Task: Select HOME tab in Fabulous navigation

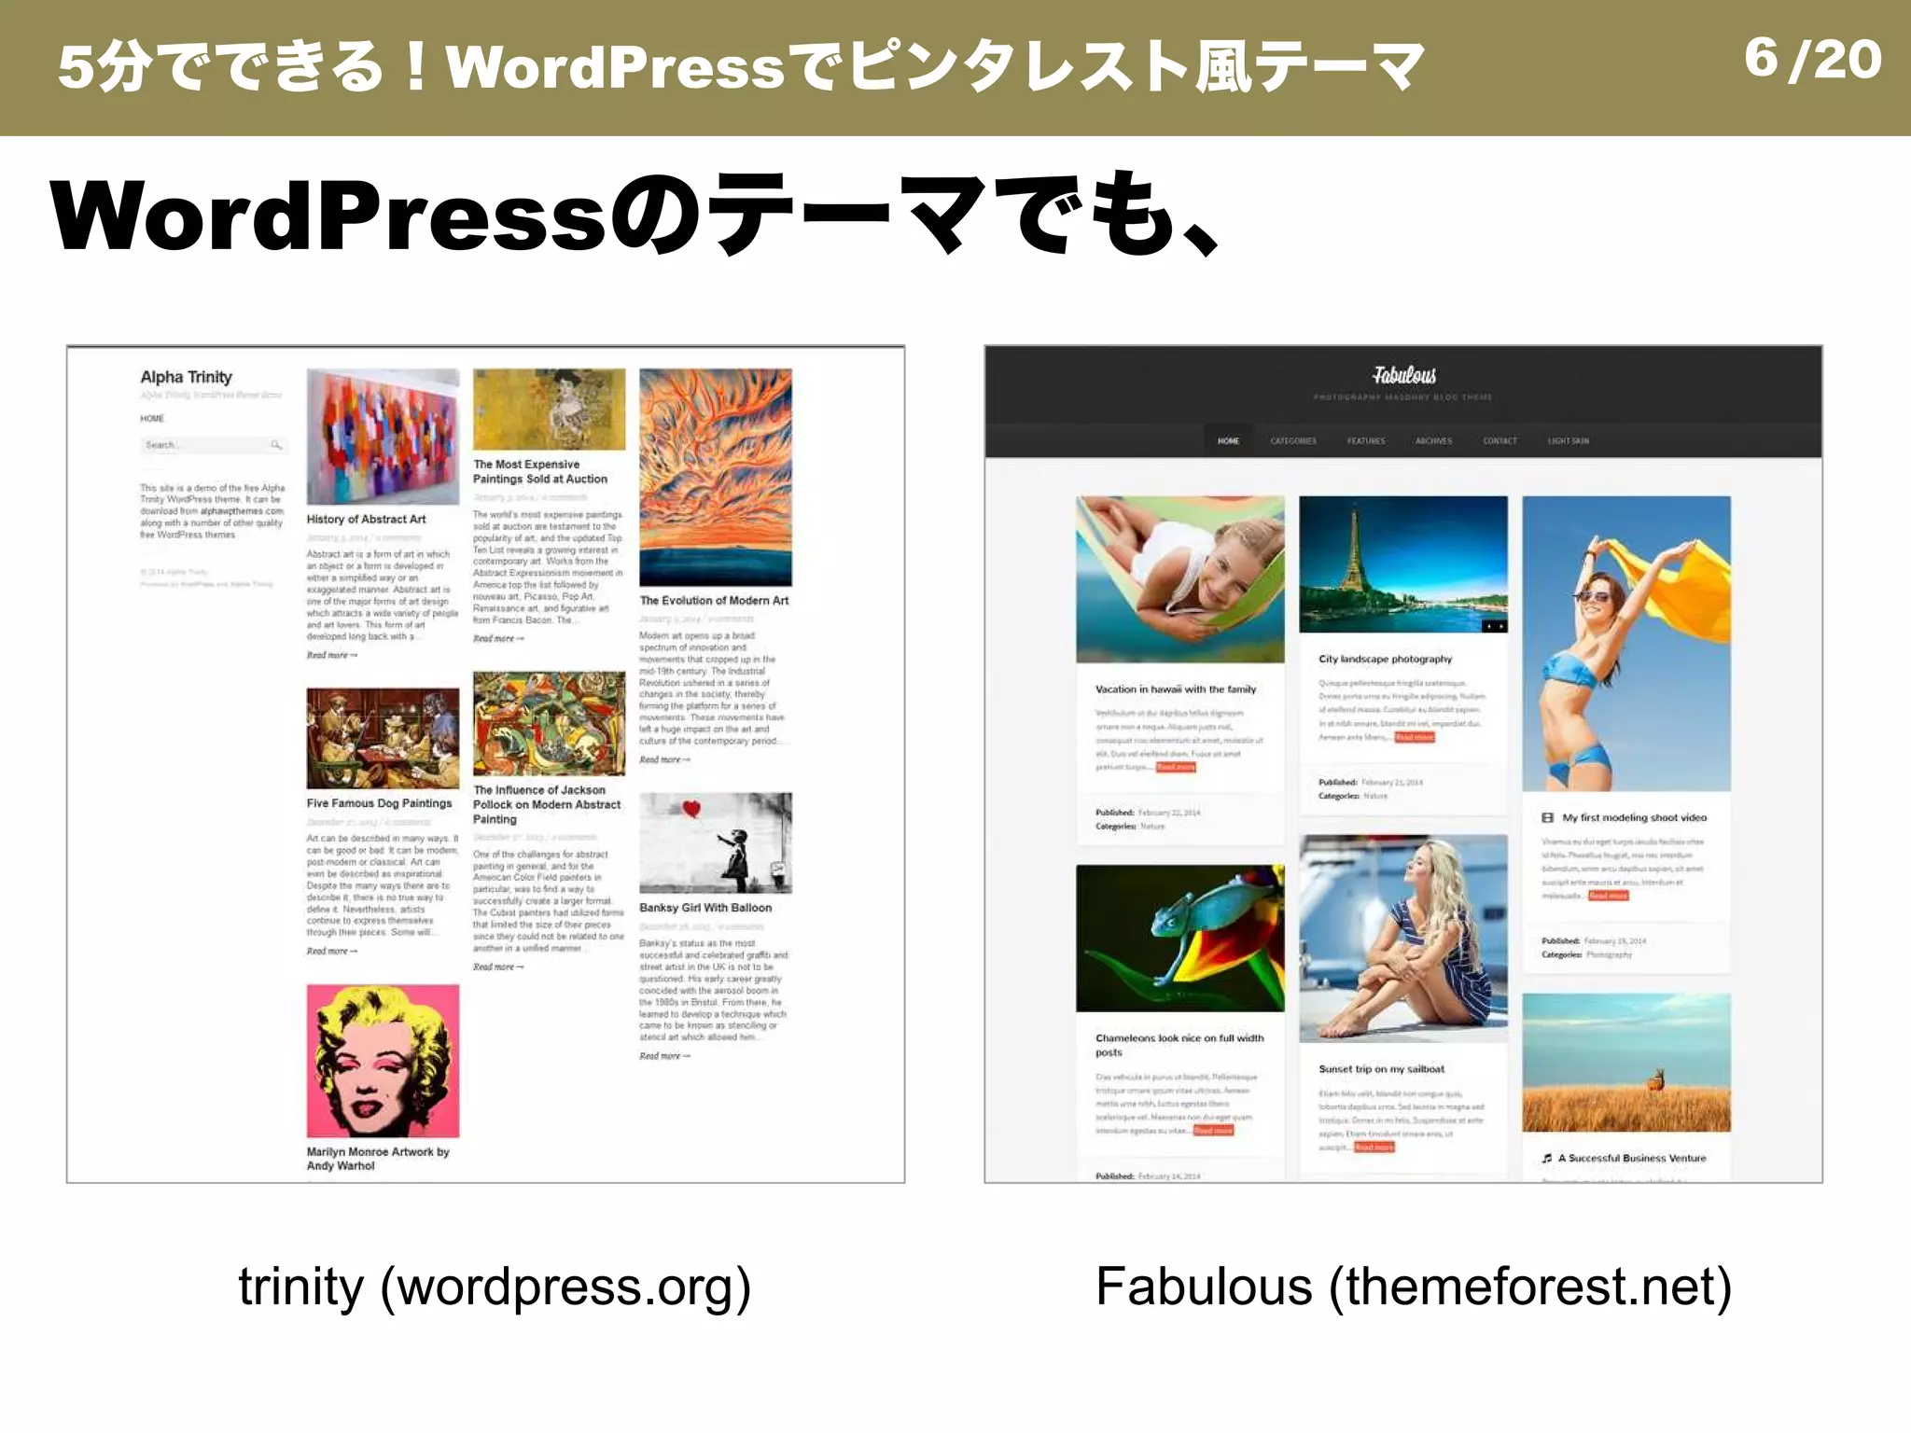Action: click(x=1228, y=441)
